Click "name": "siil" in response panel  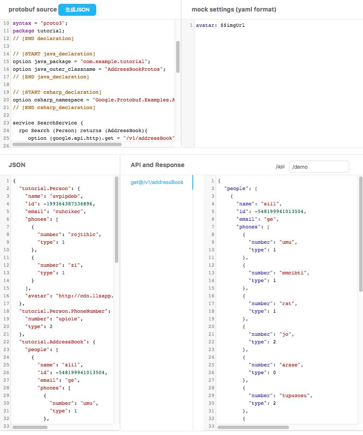coord(259,204)
